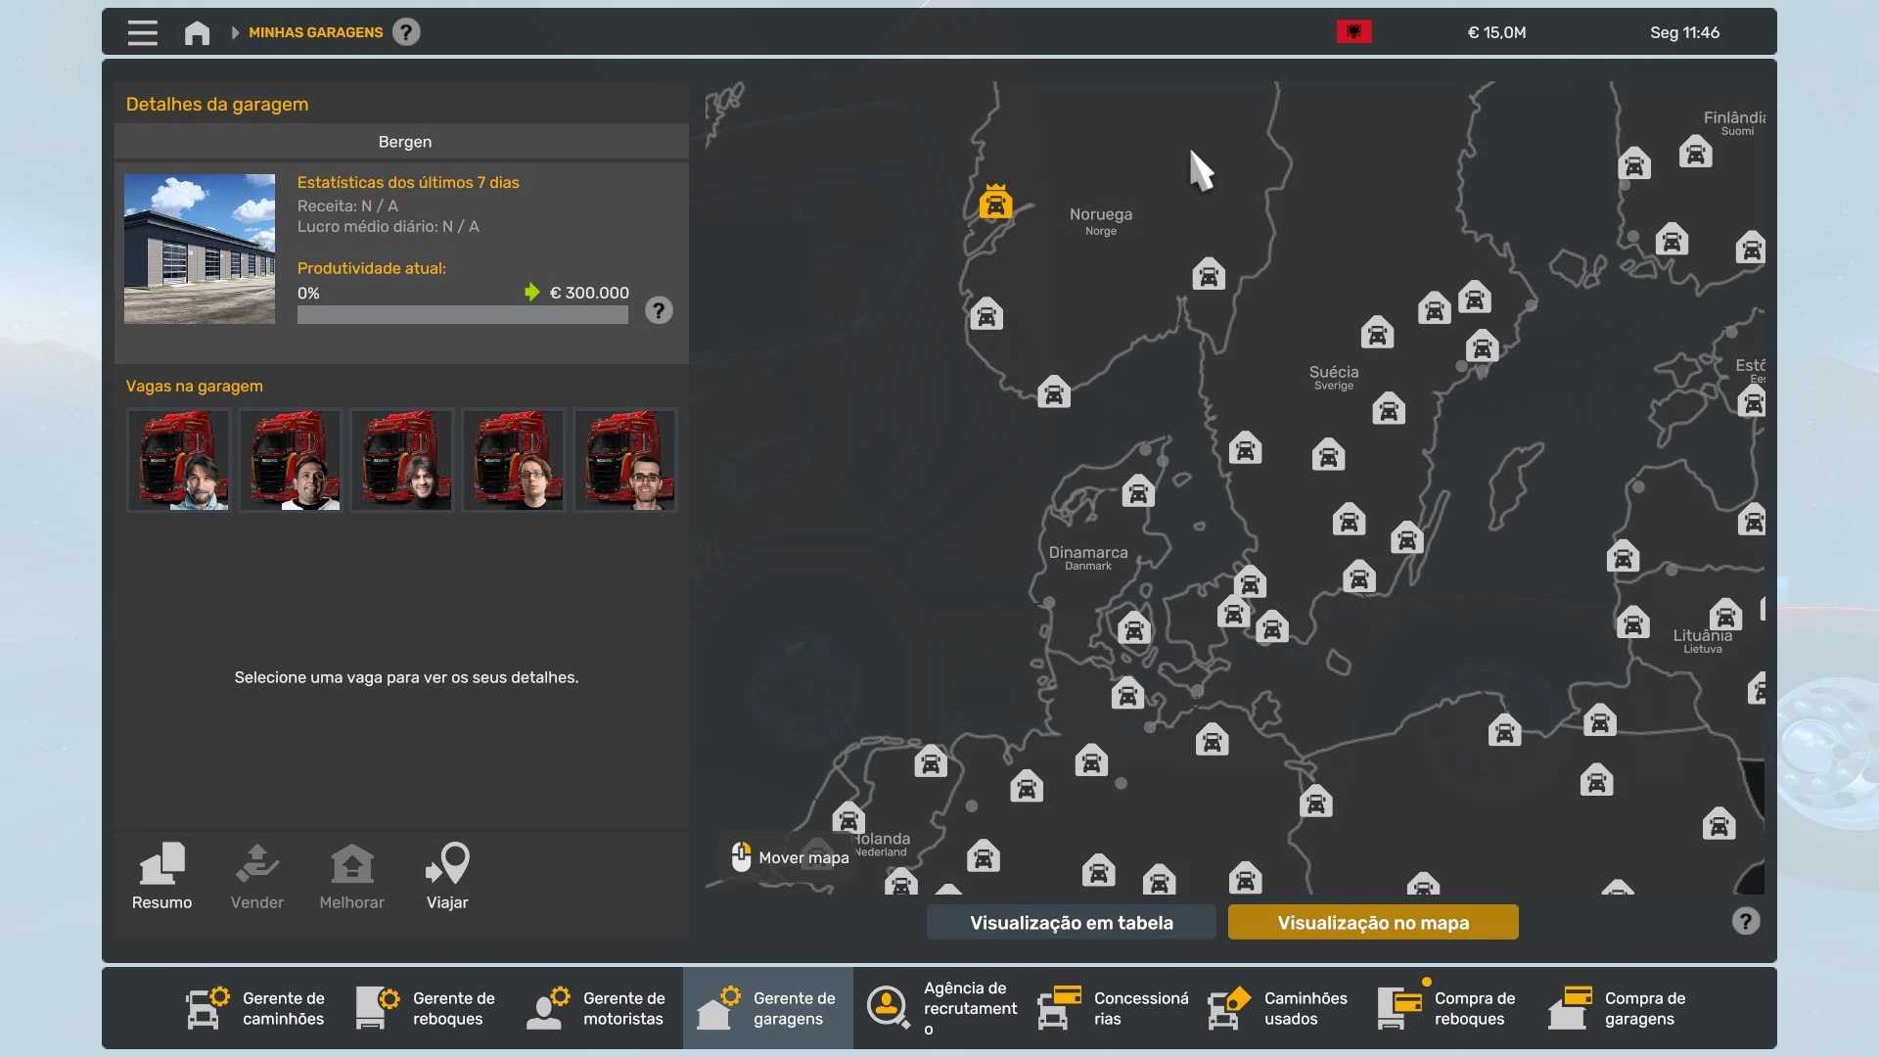Click the productivity progress bar
This screenshot has width=1879, height=1057.
462,315
